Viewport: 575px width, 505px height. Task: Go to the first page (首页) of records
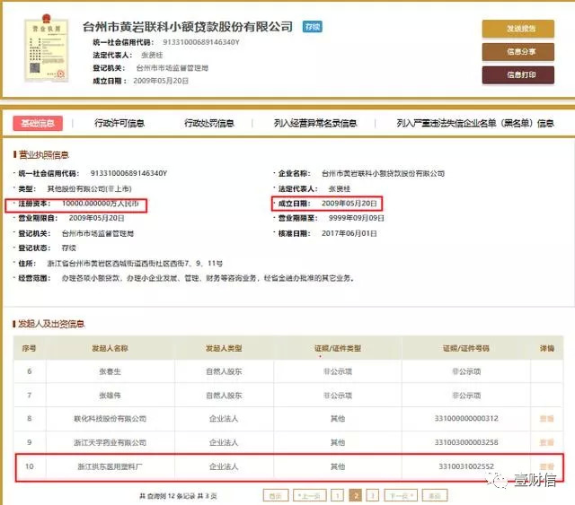pyautogui.click(x=276, y=496)
